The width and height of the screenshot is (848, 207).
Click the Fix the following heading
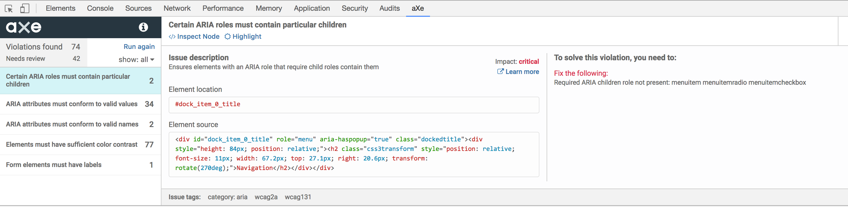pos(581,73)
